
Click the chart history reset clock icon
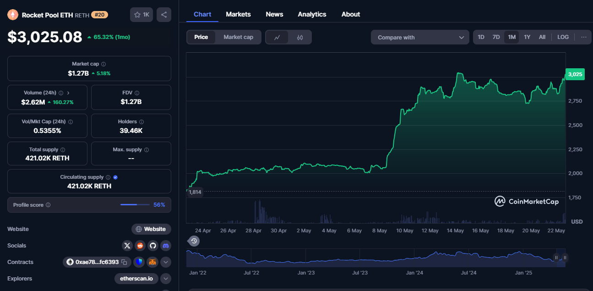[194, 241]
